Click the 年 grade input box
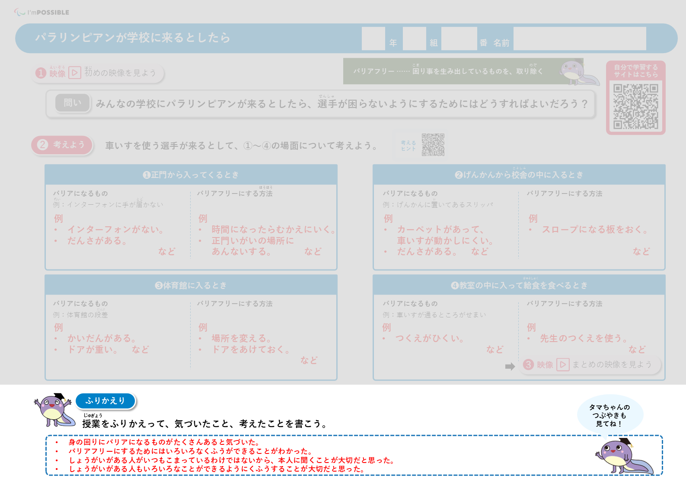The image size is (686, 485). coord(373,39)
